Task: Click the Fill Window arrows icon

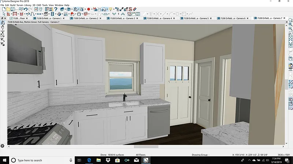Action: pyautogui.click(x=290, y=41)
